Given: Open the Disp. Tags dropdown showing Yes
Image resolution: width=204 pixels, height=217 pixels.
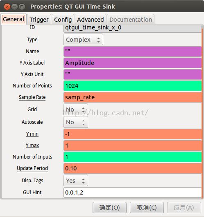Looking at the screenshot, I should point(76,181).
